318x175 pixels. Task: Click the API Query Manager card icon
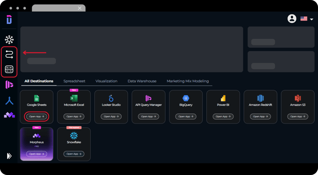[x=149, y=98]
